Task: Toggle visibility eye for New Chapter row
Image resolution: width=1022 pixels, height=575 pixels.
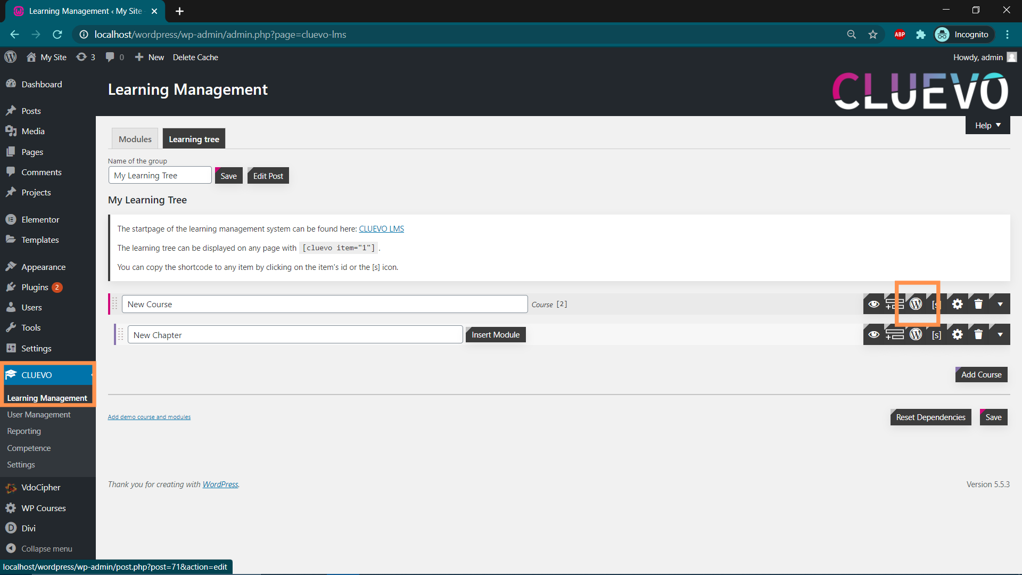Action: coord(873,334)
